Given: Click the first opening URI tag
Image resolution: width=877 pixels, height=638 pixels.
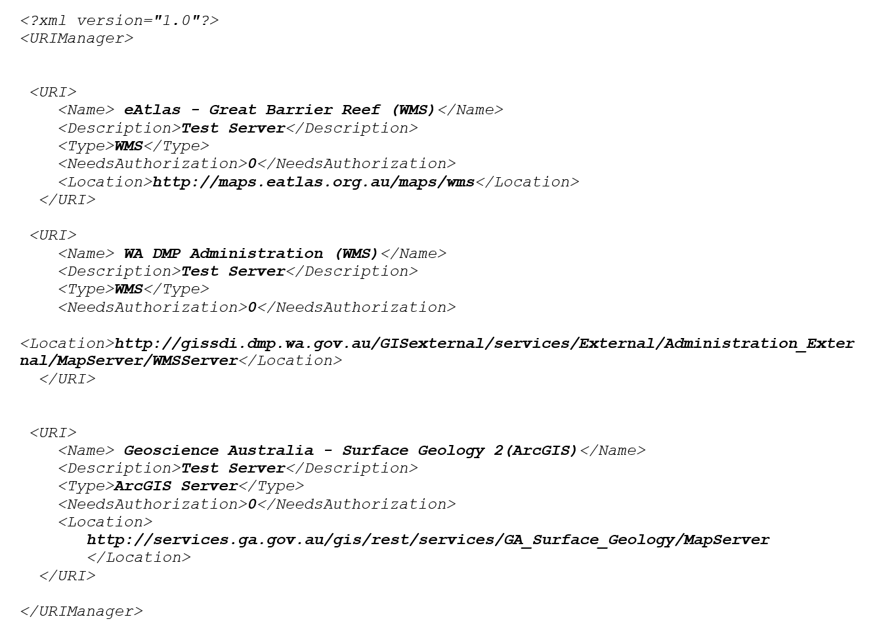Looking at the screenshot, I should point(53,92).
